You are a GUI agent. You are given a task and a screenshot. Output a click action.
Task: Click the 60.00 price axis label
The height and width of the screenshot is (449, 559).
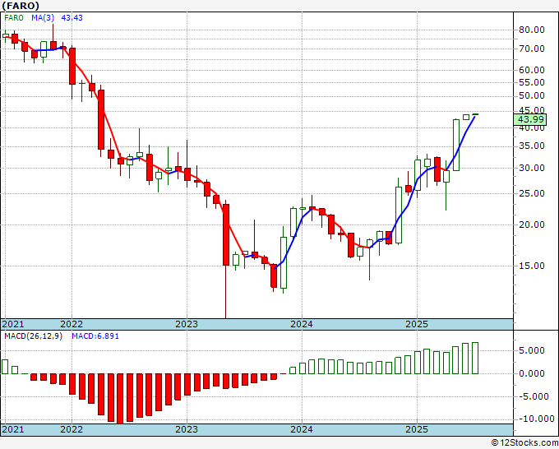532,70
